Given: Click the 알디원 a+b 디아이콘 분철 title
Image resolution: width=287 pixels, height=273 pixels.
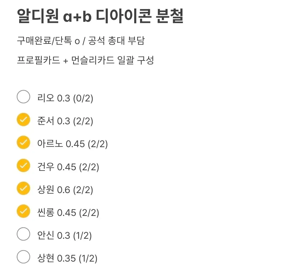Looking at the screenshot, I should tap(100, 16).
